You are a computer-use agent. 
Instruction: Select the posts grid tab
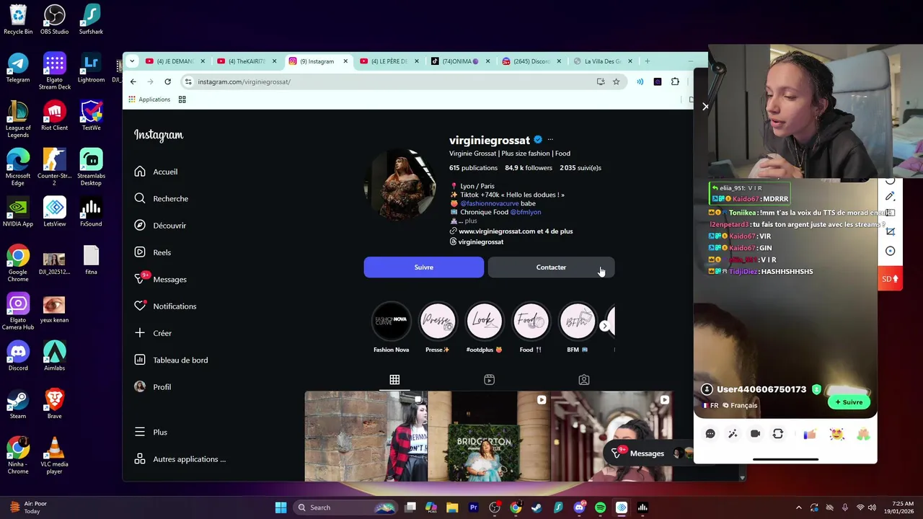tap(394, 379)
